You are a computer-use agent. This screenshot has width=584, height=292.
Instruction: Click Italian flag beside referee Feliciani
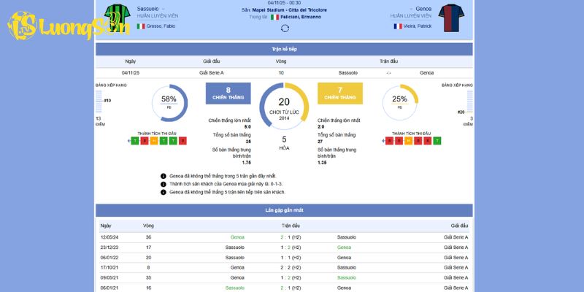point(274,17)
